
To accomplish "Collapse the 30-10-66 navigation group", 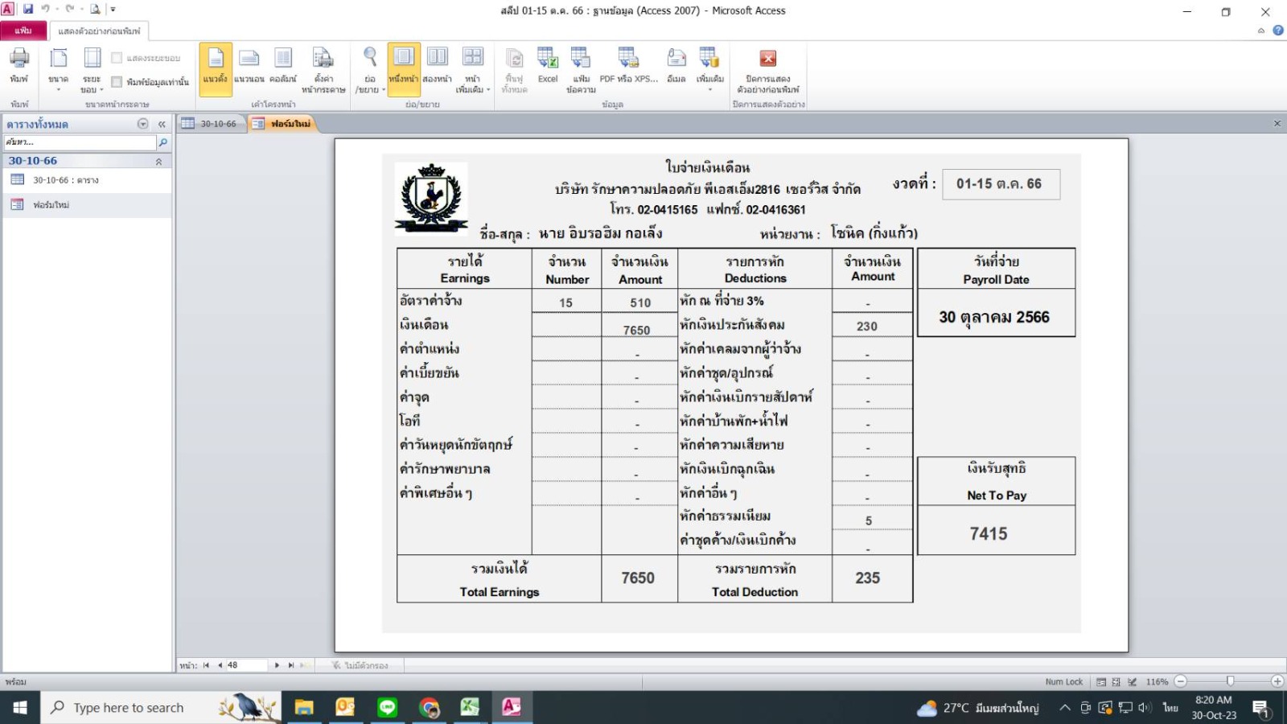I will 158,162.
